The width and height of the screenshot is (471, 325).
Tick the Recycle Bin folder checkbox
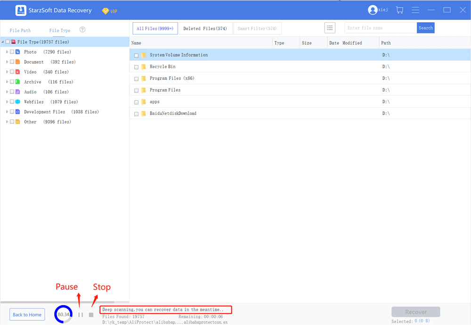[136, 67]
